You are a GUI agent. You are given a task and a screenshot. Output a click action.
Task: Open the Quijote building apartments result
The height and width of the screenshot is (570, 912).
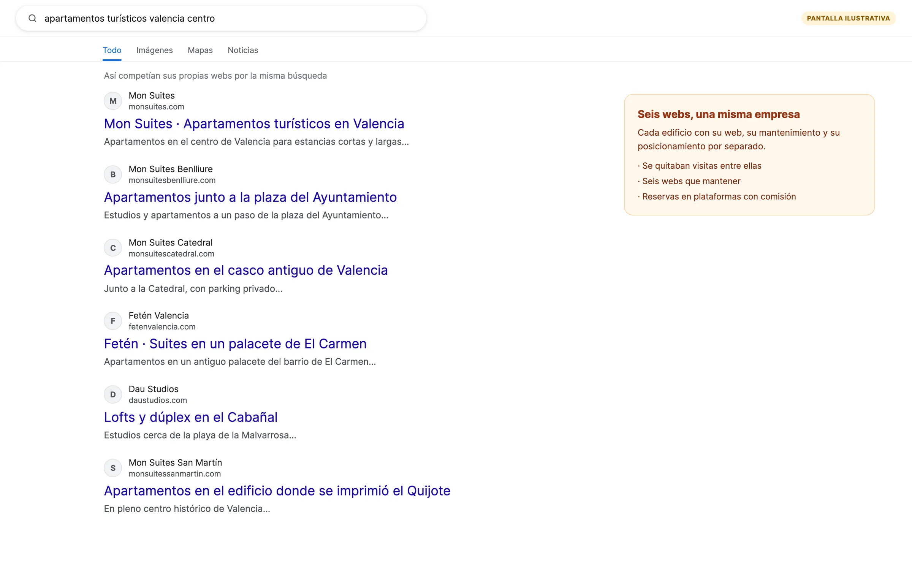[277, 491]
